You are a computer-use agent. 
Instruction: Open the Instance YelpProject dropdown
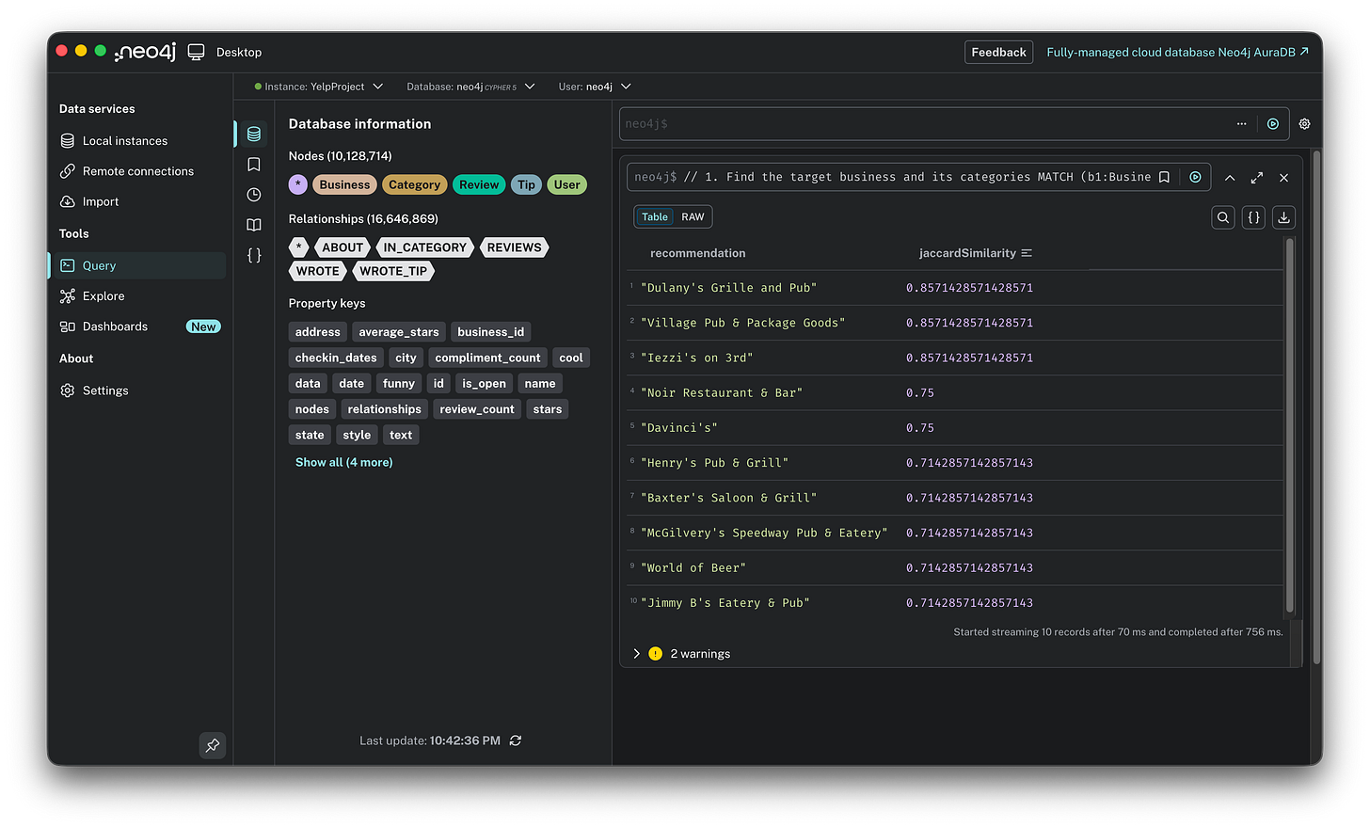point(319,87)
